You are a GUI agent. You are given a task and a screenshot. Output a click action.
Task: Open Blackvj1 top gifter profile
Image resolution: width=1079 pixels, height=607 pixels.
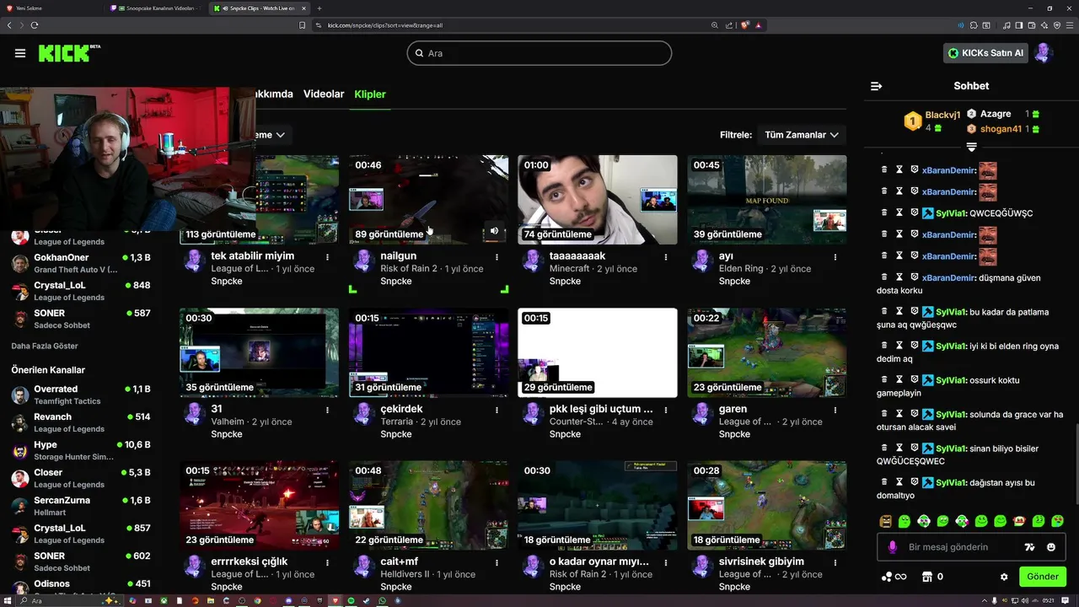[942, 115]
